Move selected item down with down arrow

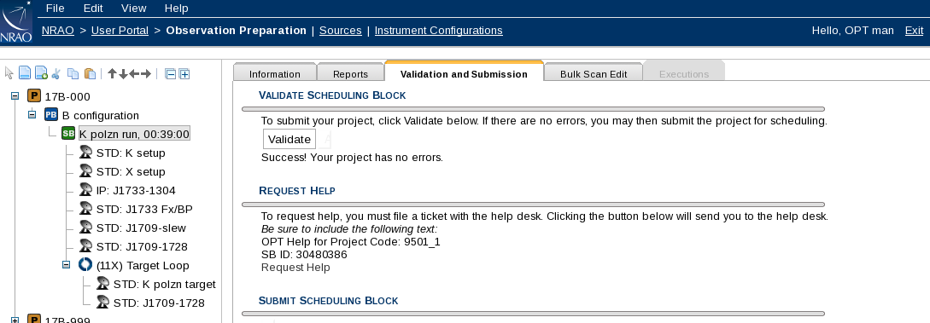click(x=123, y=74)
